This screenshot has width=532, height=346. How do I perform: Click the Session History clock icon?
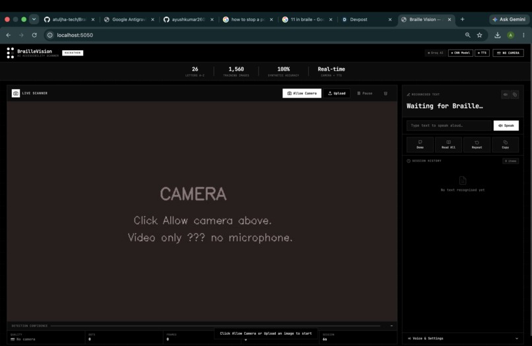[409, 160]
